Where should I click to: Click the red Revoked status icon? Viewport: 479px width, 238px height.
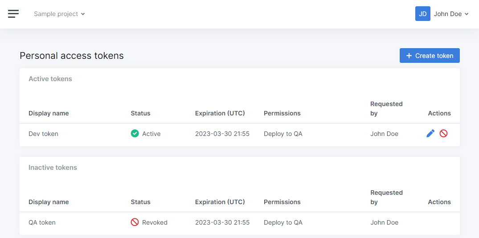135,222
